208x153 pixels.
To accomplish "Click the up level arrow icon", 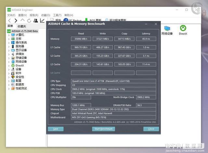I will [22, 20].
